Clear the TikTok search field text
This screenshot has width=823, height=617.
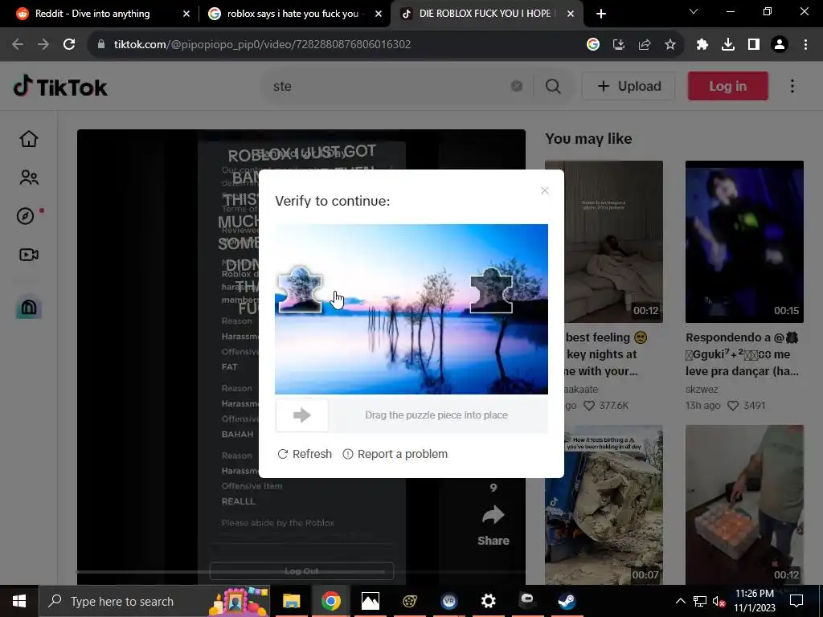[517, 86]
